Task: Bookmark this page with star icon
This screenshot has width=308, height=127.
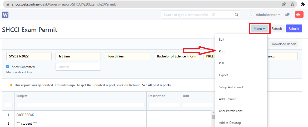Action: coord(292,4)
